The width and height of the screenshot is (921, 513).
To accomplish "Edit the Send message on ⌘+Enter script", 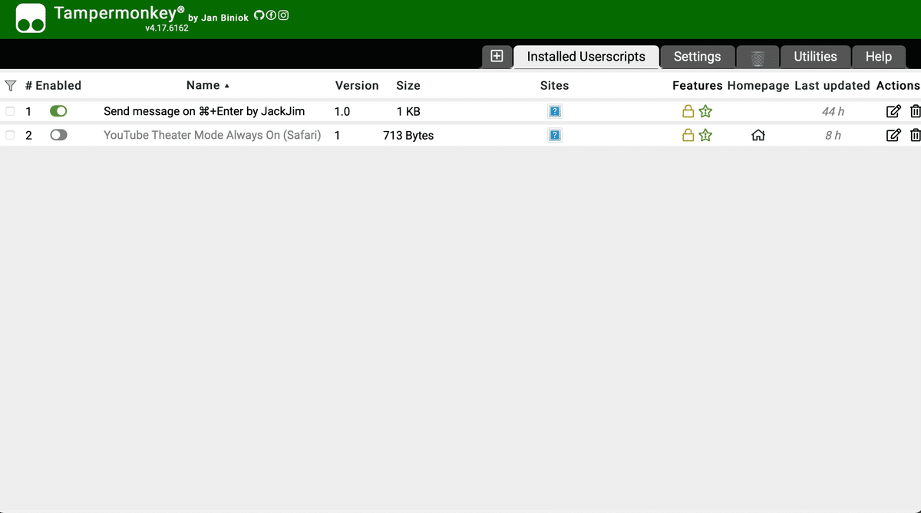I will [x=893, y=111].
